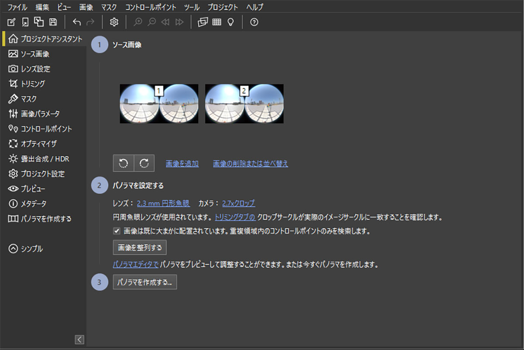524x350 pixels.
Task: Open プロジェクトアシスタント sidebar tab
Action: click(x=45, y=39)
